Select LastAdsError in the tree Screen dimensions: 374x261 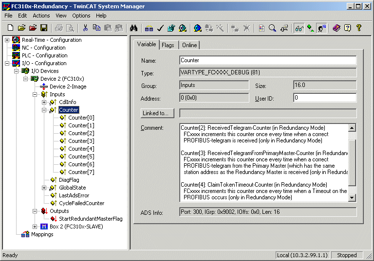[74, 196]
